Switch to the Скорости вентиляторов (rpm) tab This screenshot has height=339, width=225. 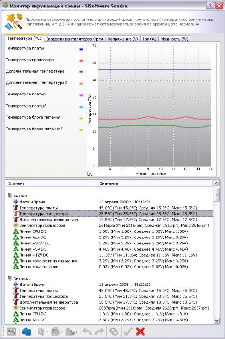[75, 39]
